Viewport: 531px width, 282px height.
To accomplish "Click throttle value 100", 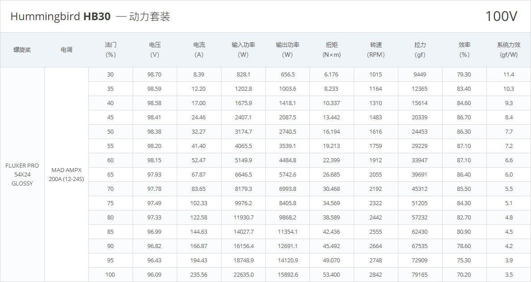I will pos(110,274).
